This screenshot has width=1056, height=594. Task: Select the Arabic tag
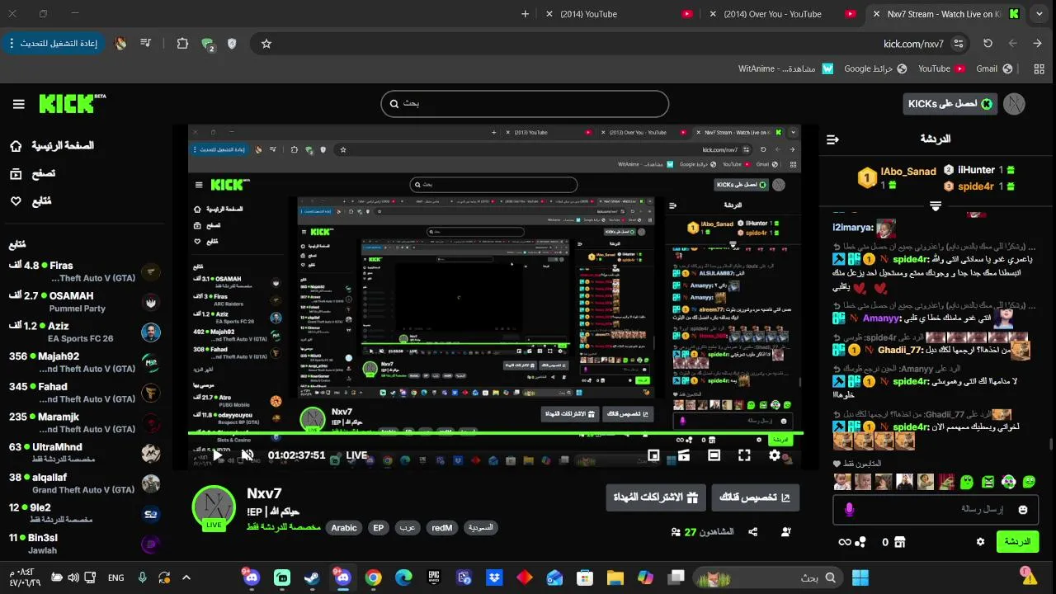pos(344,528)
